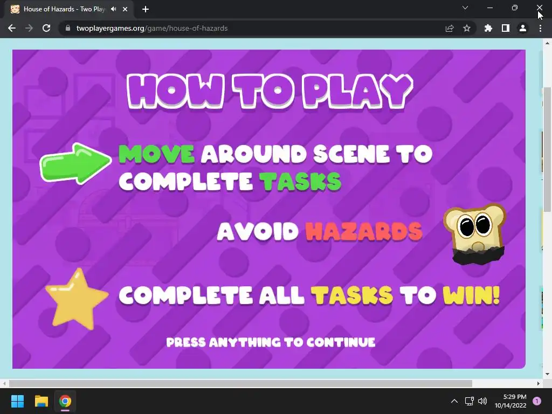Viewport: 552px width, 414px height.
Task: Open the notification count badge
Action: pos(537,401)
